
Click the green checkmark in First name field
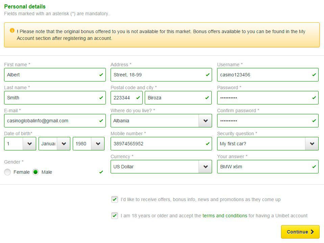(101, 75)
